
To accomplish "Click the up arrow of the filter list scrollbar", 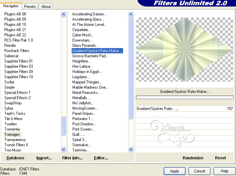I will pos(131,14).
